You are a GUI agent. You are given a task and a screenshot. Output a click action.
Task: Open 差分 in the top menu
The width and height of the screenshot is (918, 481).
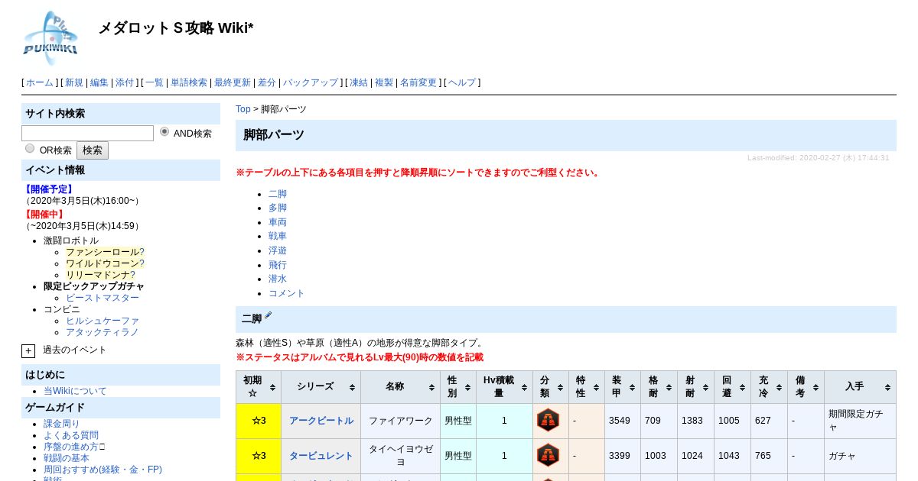tap(267, 82)
